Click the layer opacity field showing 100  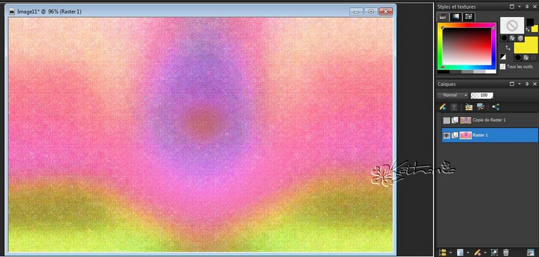482,95
